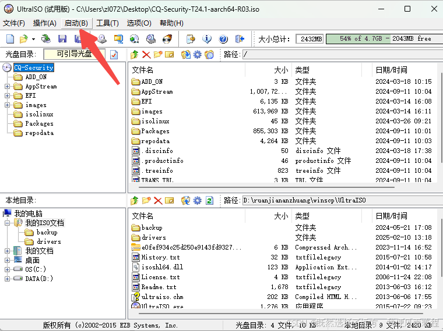
Task: Open the 文件(F) menu
Action: point(14,23)
